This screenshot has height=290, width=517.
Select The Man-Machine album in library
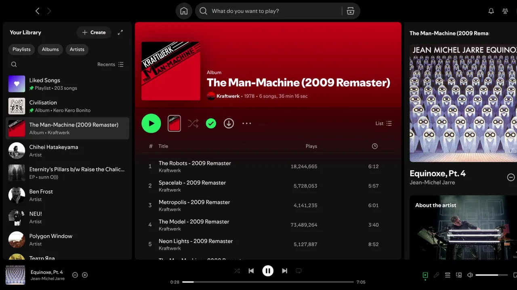point(67,128)
